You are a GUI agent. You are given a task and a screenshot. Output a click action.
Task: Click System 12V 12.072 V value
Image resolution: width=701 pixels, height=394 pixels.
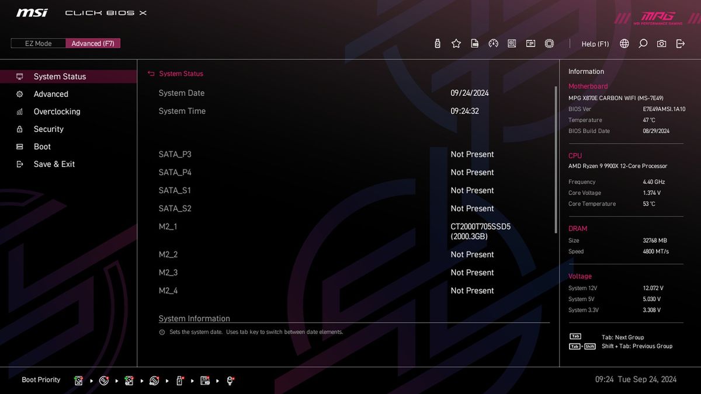[653, 288]
